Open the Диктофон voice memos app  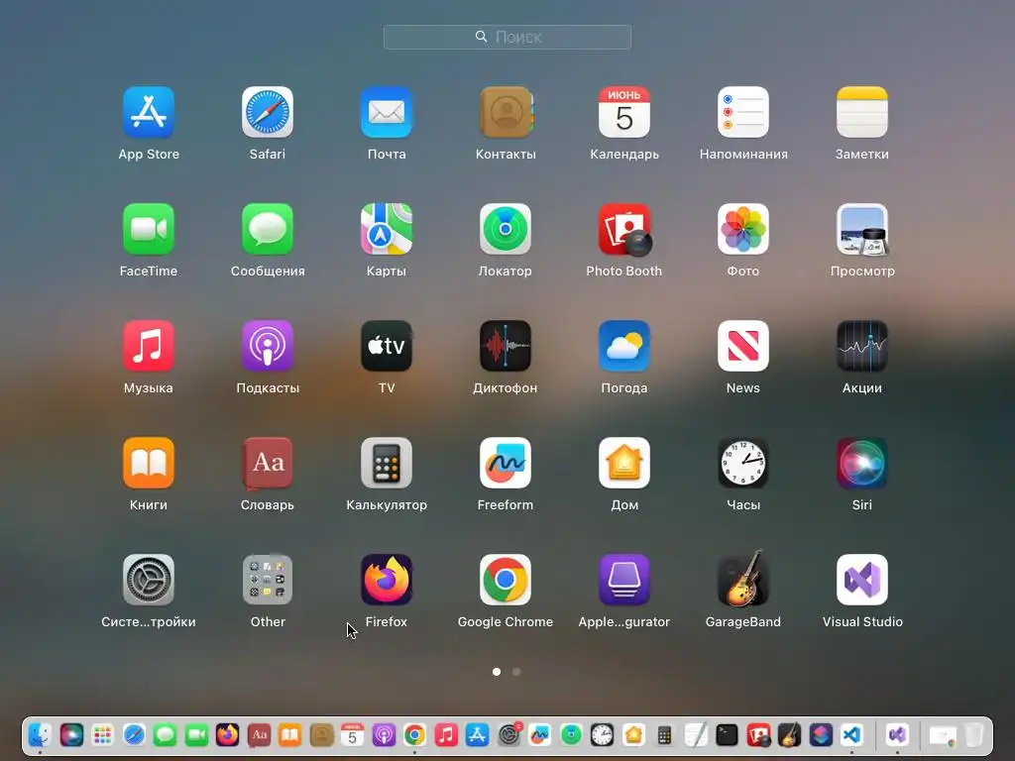(506, 346)
